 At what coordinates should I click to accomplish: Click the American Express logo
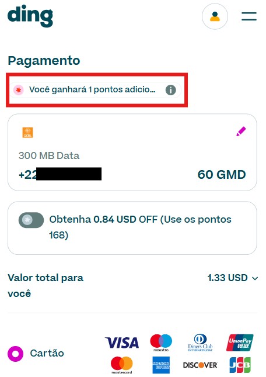[x=161, y=365]
